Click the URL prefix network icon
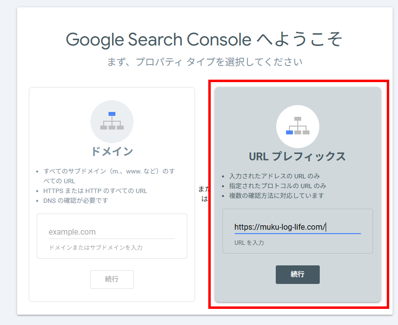 coord(298,126)
